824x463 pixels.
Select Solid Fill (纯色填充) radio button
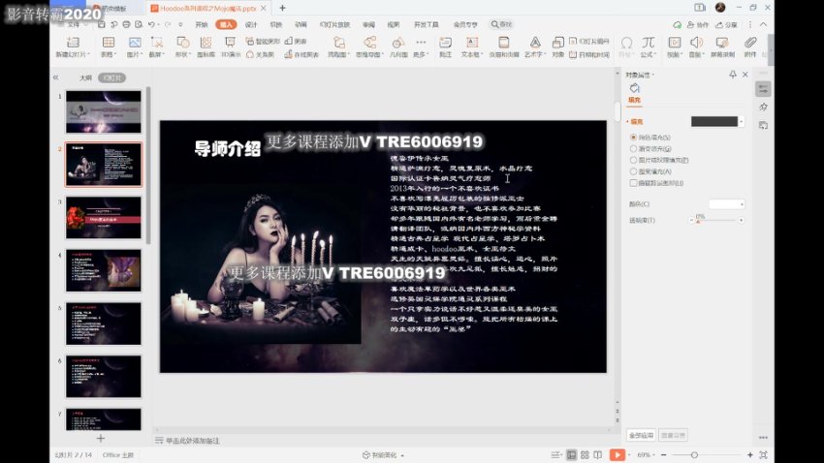(x=633, y=137)
